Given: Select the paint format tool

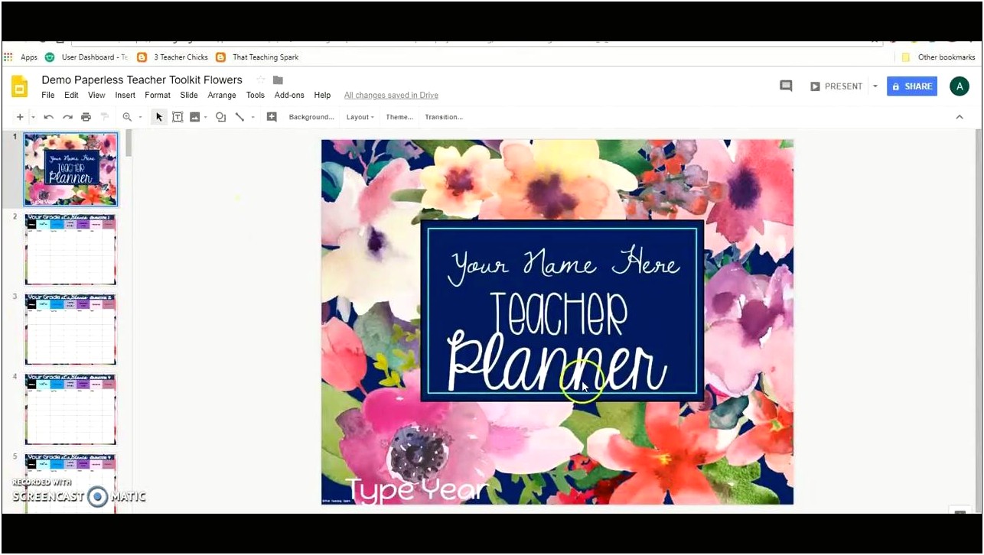Looking at the screenshot, I should tap(105, 117).
